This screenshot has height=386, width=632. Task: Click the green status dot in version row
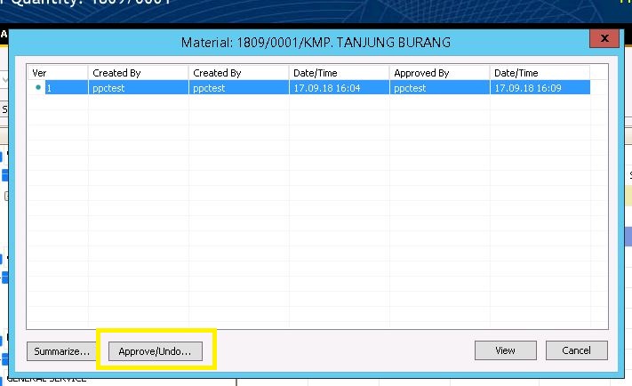click(x=37, y=88)
